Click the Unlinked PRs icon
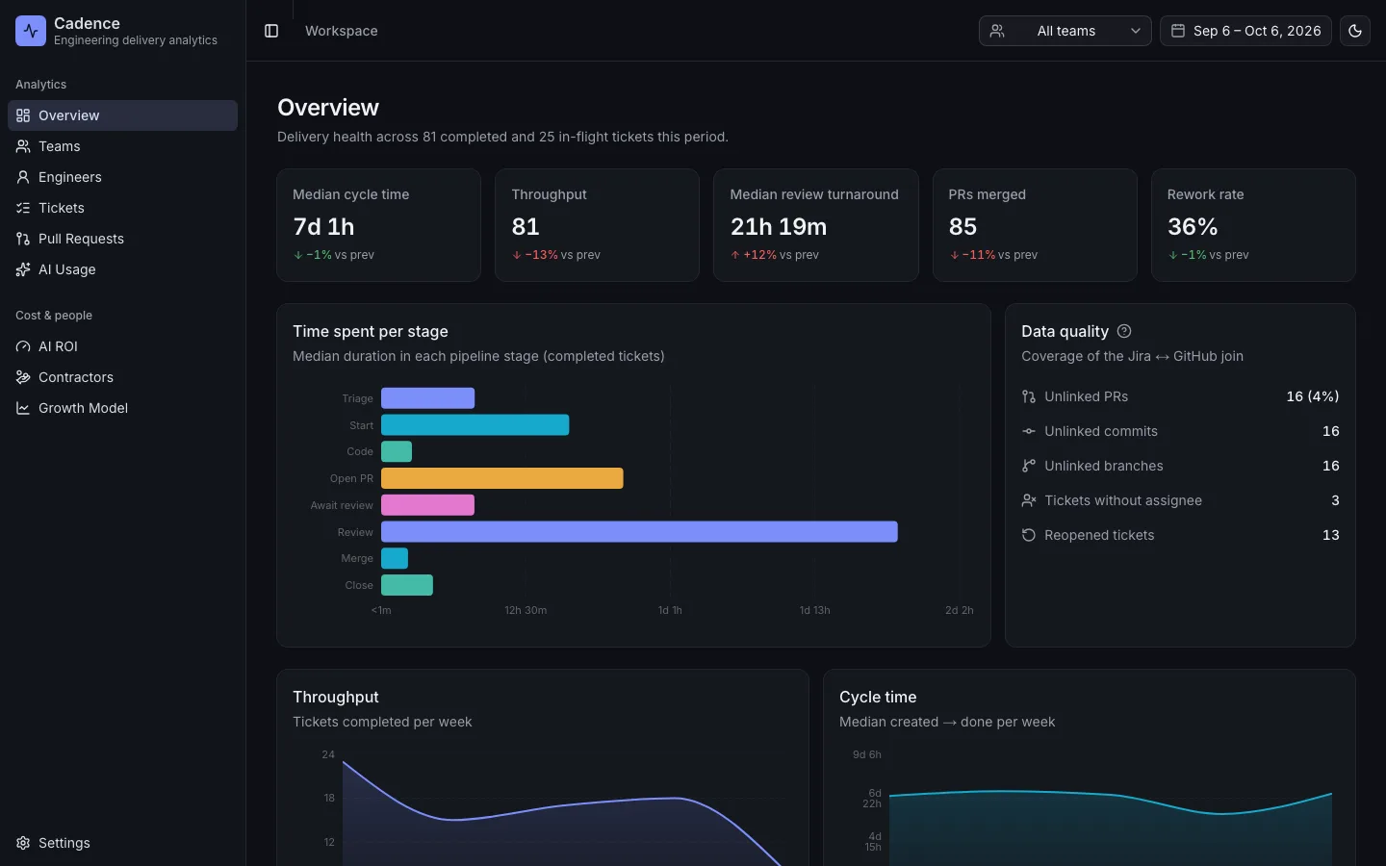This screenshot has width=1386, height=866. point(1029,396)
